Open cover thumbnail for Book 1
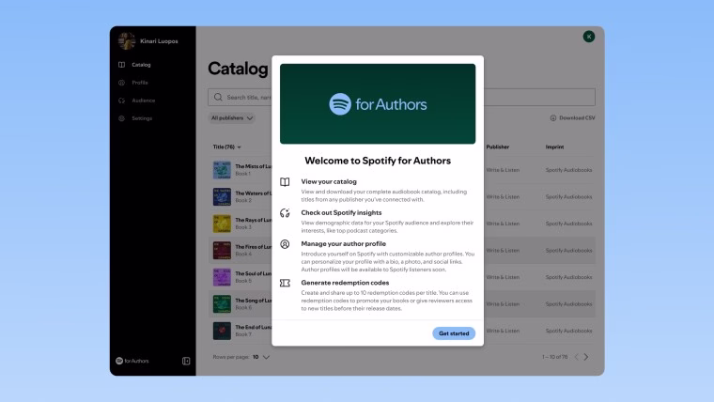Viewport: 714px width, 402px height. coord(222,170)
